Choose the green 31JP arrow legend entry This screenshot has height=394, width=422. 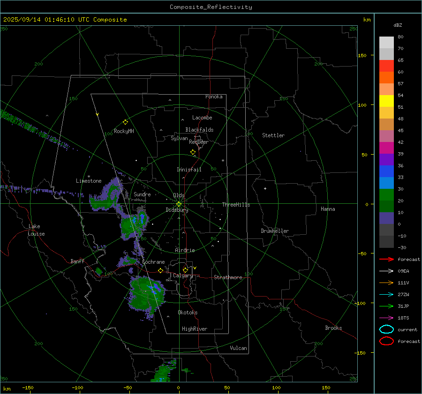pos(386,306)
